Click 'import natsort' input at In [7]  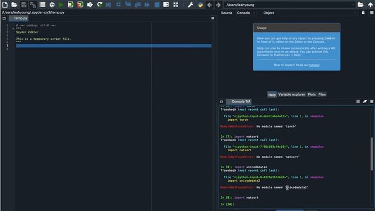[x=246, y=137]
